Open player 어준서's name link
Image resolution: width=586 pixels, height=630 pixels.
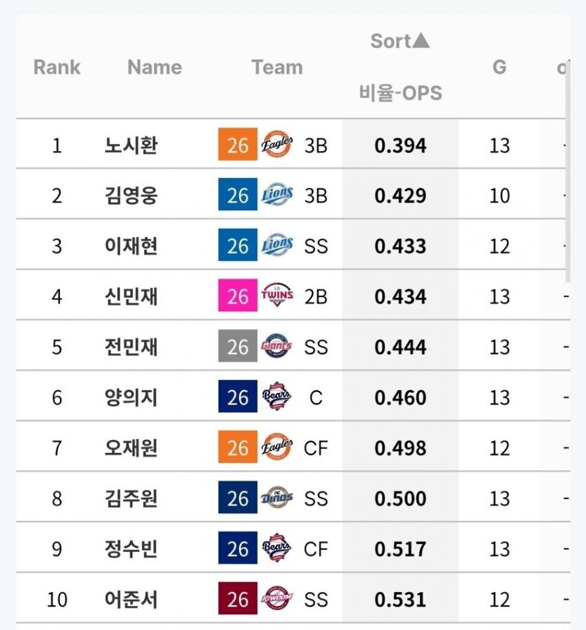pyautogui.click(x=131, y=599)
